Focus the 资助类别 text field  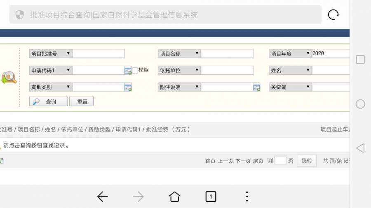tap(99, 87)
